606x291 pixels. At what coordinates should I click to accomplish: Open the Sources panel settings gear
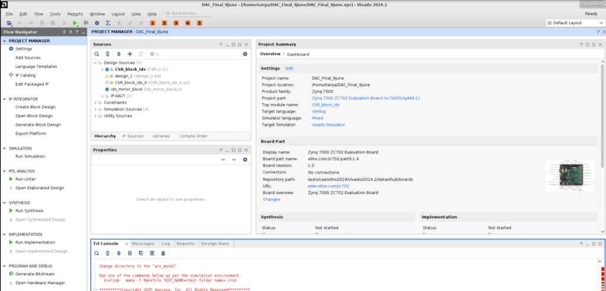click(x=245, y=54)
